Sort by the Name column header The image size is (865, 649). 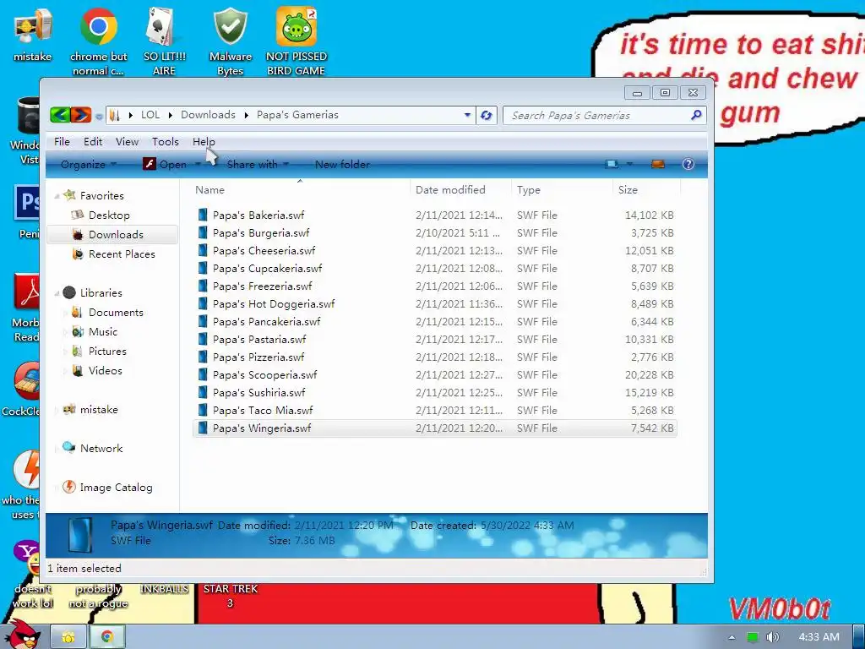tap(210, 190)
